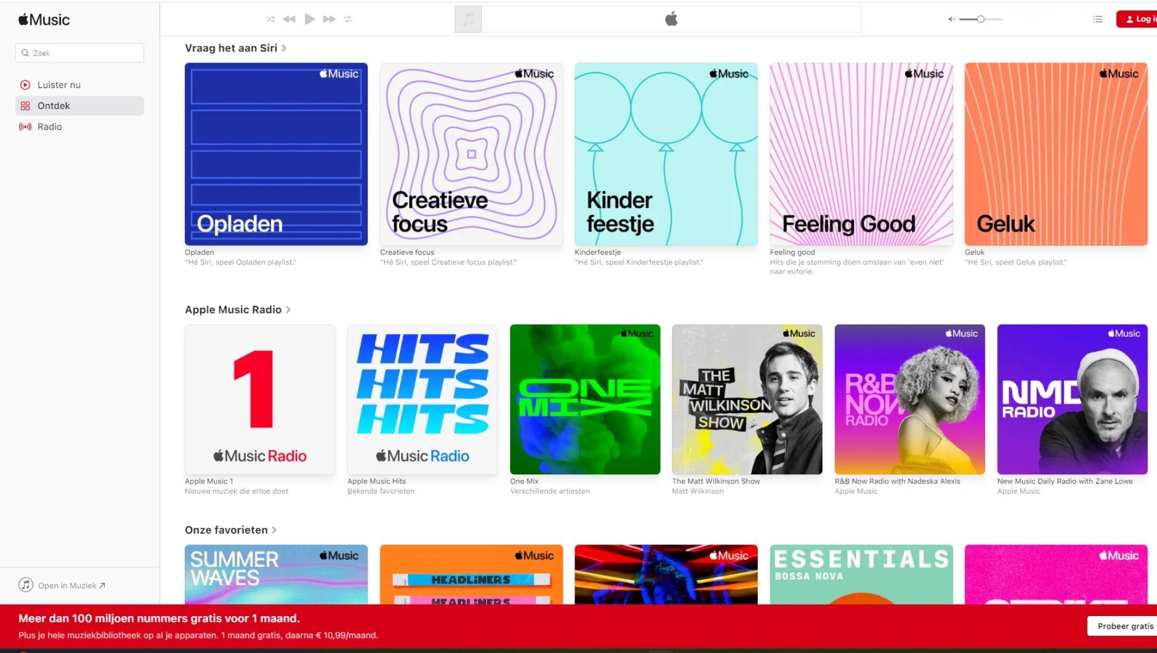Log in with the red button
This screenshot has width=1157, height=653.
coord(1137,19)
